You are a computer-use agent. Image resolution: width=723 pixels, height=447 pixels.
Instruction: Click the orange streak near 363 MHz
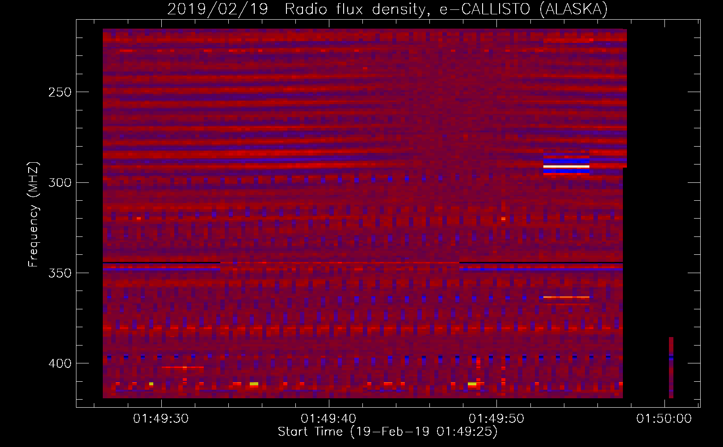(566, 297)
